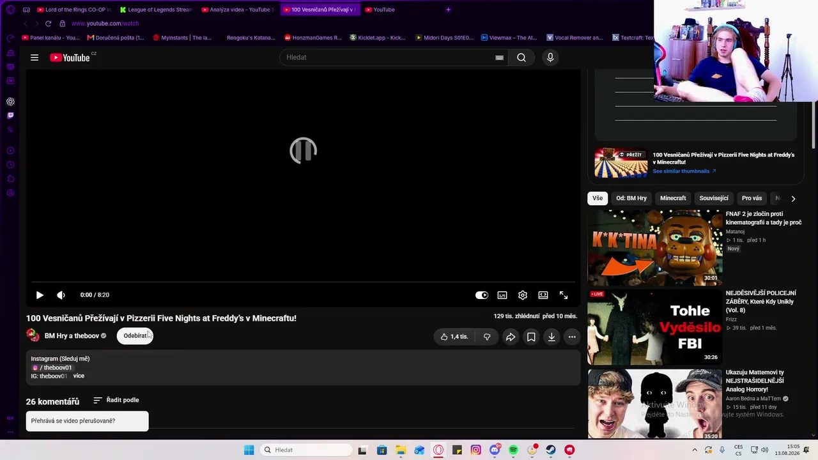Open the BM Hry channel avatar
818x460 pixels.
pyautogui.click(x=33, y=335)
